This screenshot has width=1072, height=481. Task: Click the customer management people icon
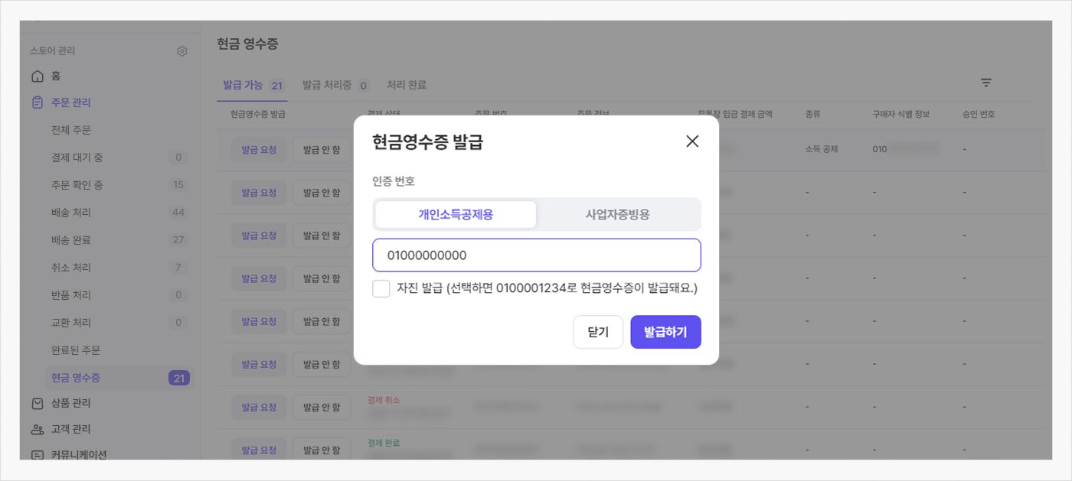tap(38, 429)
